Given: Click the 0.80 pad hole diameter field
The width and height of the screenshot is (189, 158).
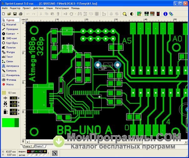Looking at the screenshot, I should 13,106.
